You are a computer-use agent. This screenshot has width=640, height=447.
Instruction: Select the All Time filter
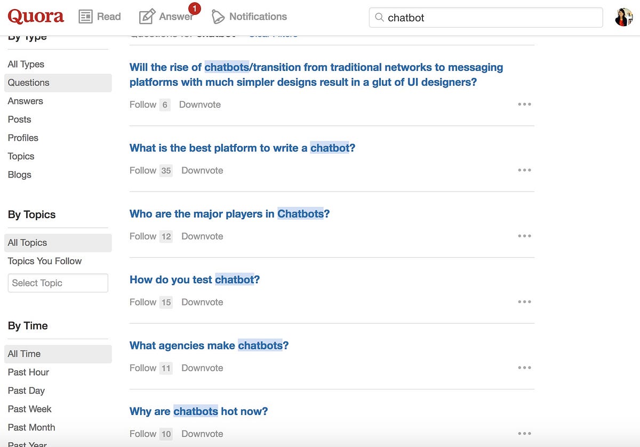click(x=58, y=354)
